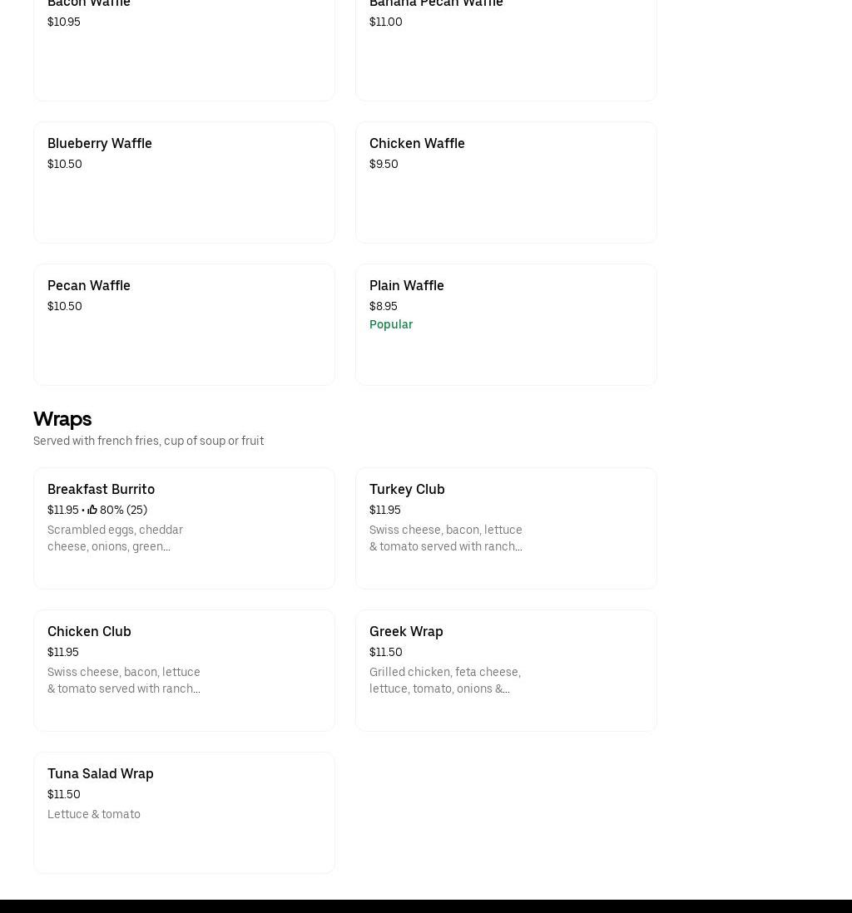Click the Breakfast Burrito scrambled eggs description
Screen dimensions: 852x913
tap(116, 538)
